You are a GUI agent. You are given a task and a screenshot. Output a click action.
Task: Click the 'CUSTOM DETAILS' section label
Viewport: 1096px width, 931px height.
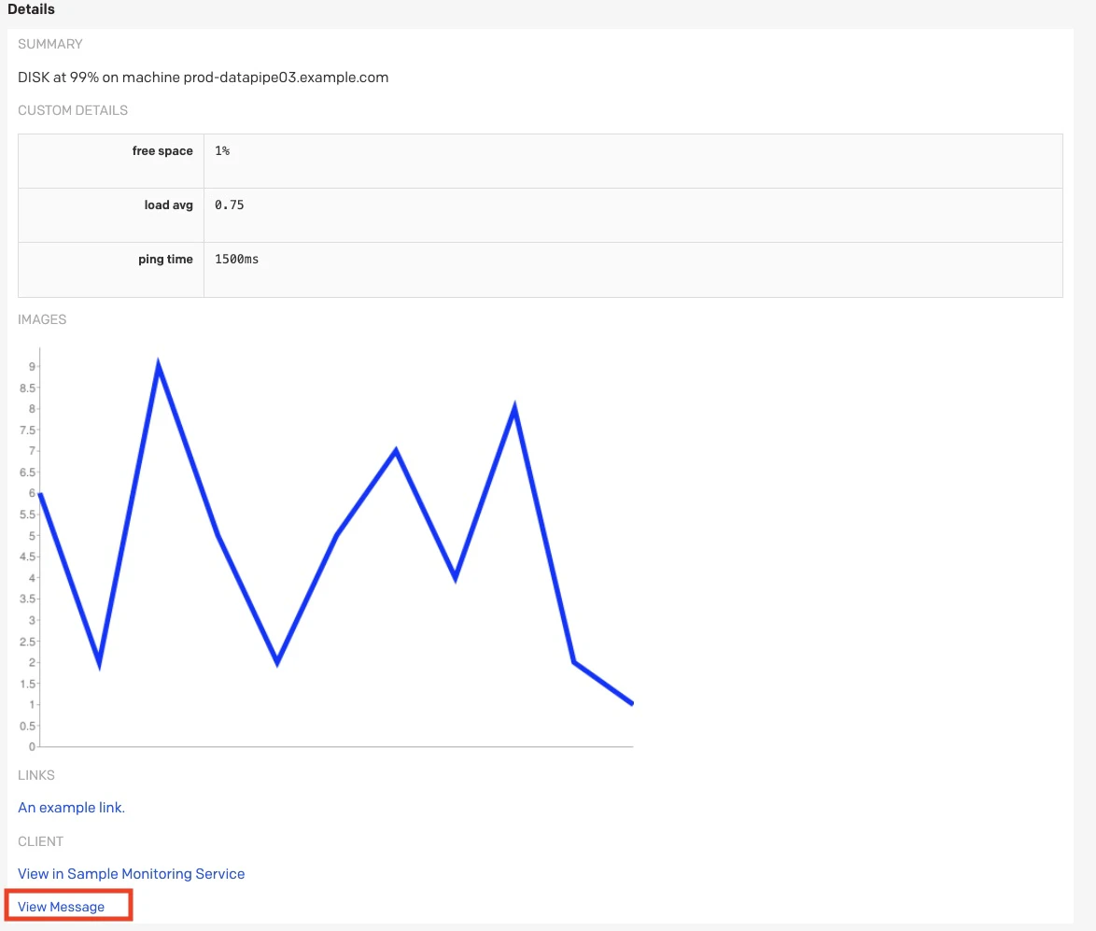click(x=73, y=110)
